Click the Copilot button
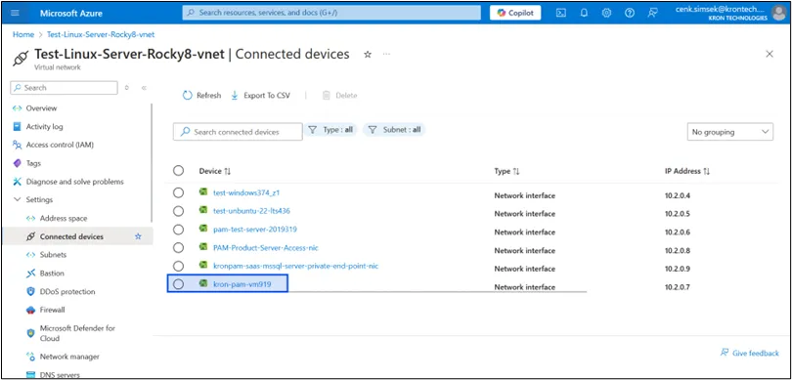 point(515,13)
